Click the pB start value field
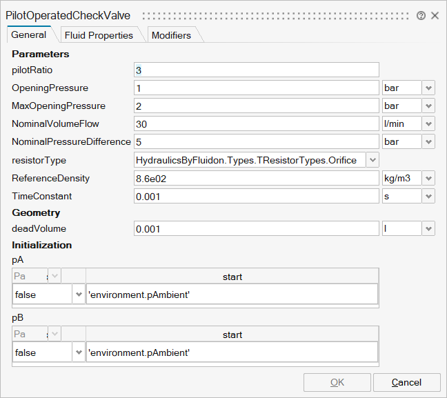This screenshot has height=398, width=447. pyautogui.click(x=232, y=352)
